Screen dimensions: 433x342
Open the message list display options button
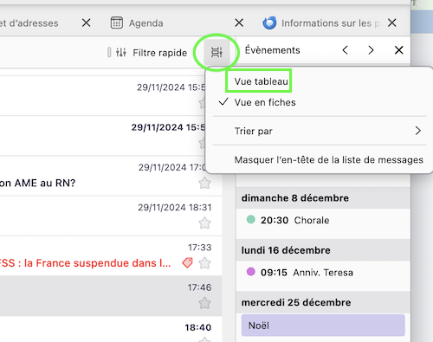coord(216,52)
